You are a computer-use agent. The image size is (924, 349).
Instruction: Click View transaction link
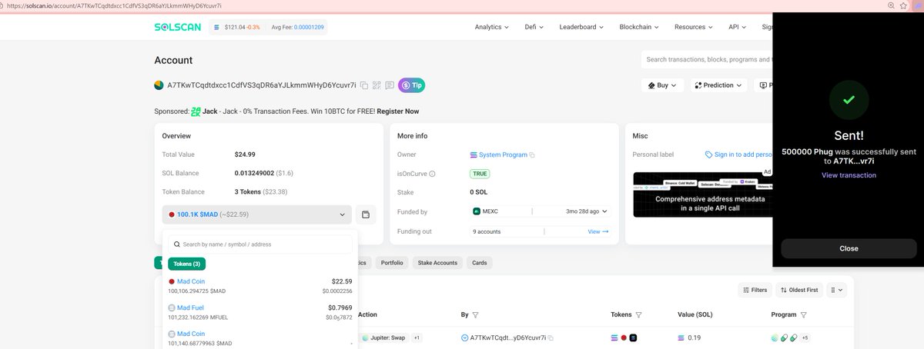[849, 175]
